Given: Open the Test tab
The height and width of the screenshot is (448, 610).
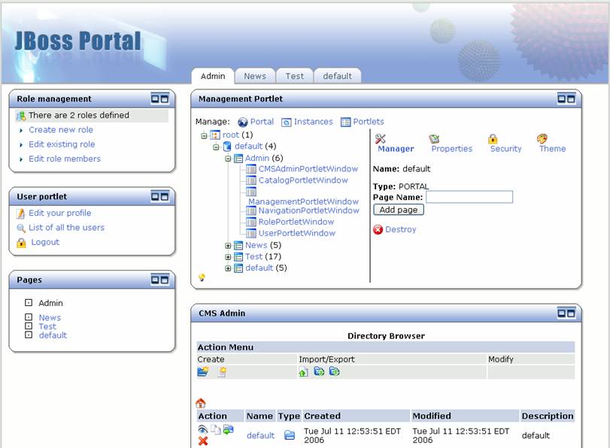Looking at the screenshot, I should [295, 76].
